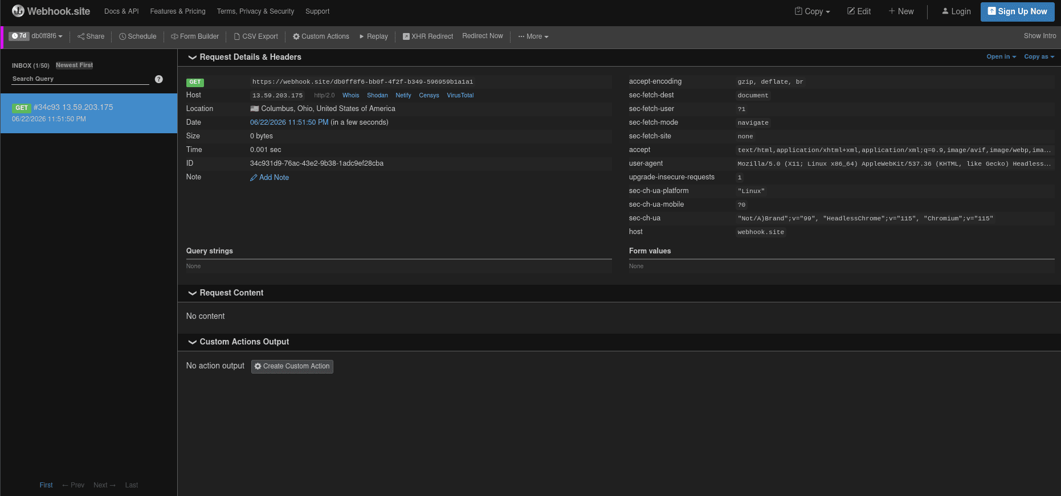Click the 7d expiry badge
Screen dimensions: 1061x496
click(19, 36)
